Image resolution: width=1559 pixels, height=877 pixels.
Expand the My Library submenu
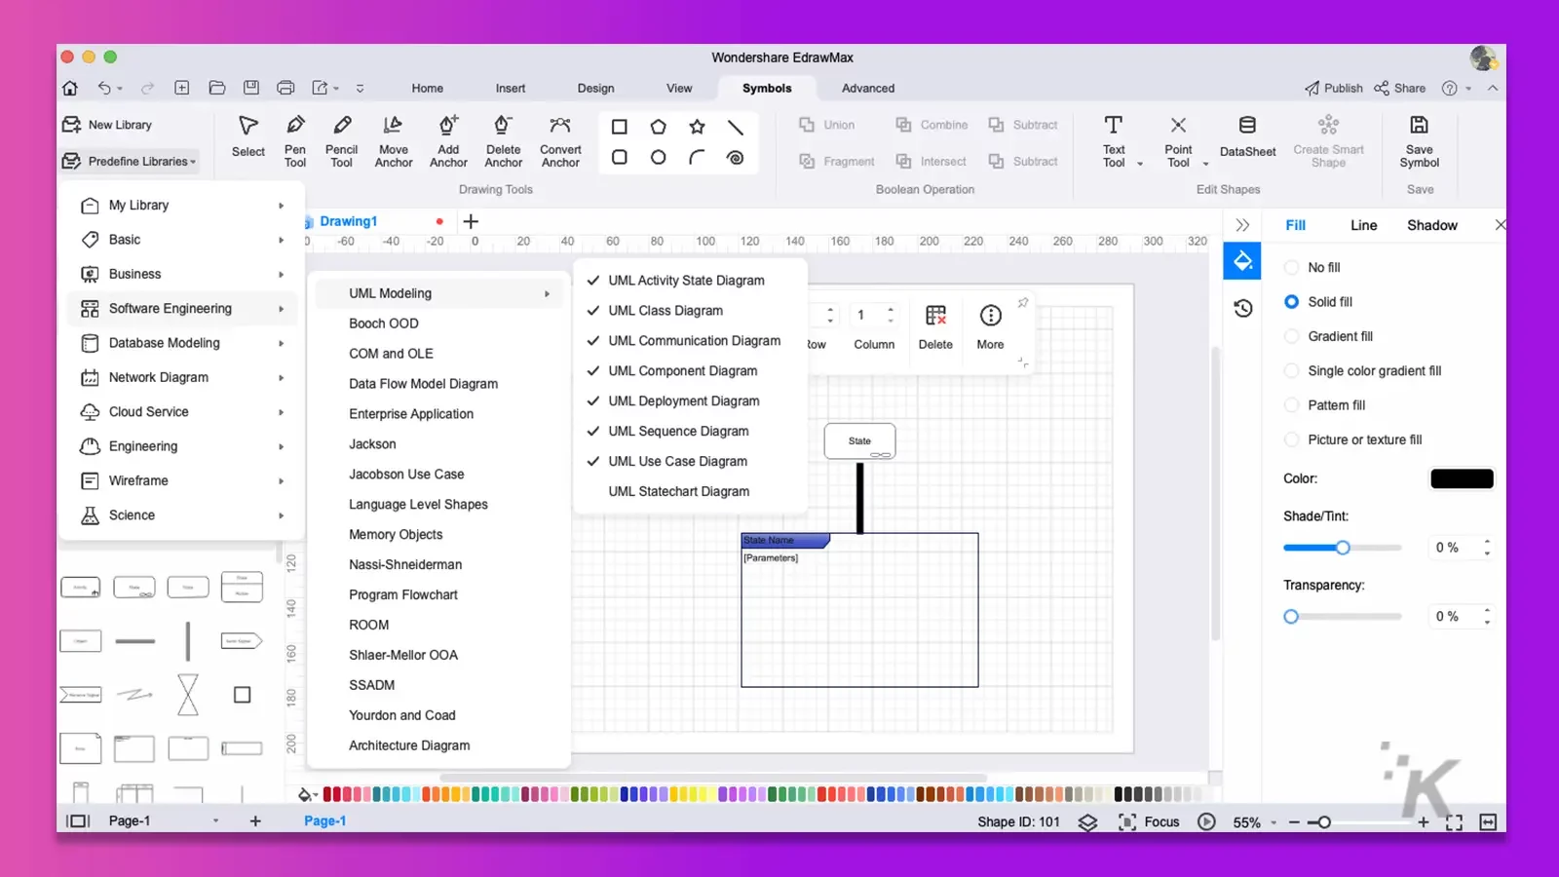182,206
